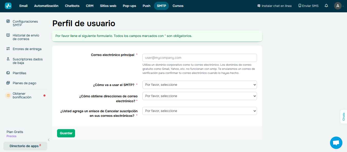Select the Historial de envío de correos icon
The width and height of the screenshot is (347, 152).
(8, 35)
